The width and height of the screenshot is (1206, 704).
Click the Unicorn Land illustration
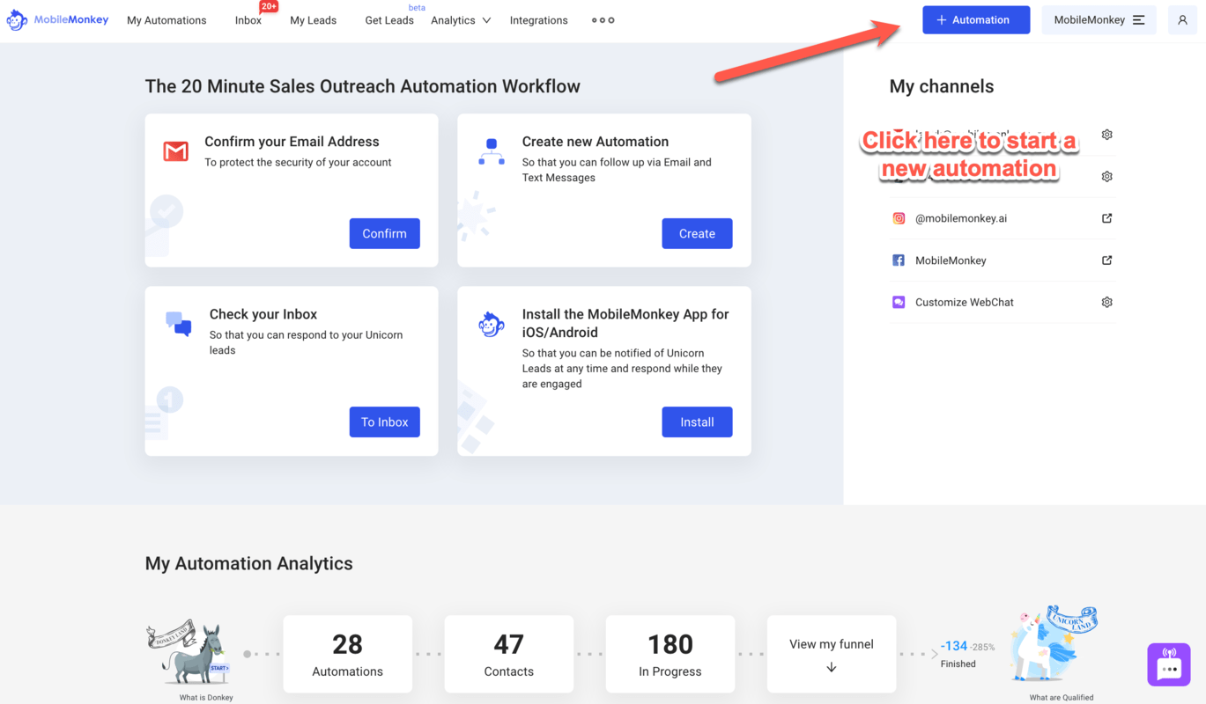(1055, 644)
